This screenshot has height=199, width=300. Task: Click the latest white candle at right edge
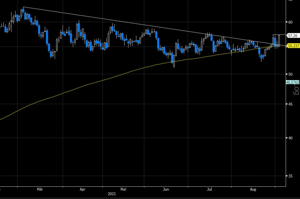279,40
